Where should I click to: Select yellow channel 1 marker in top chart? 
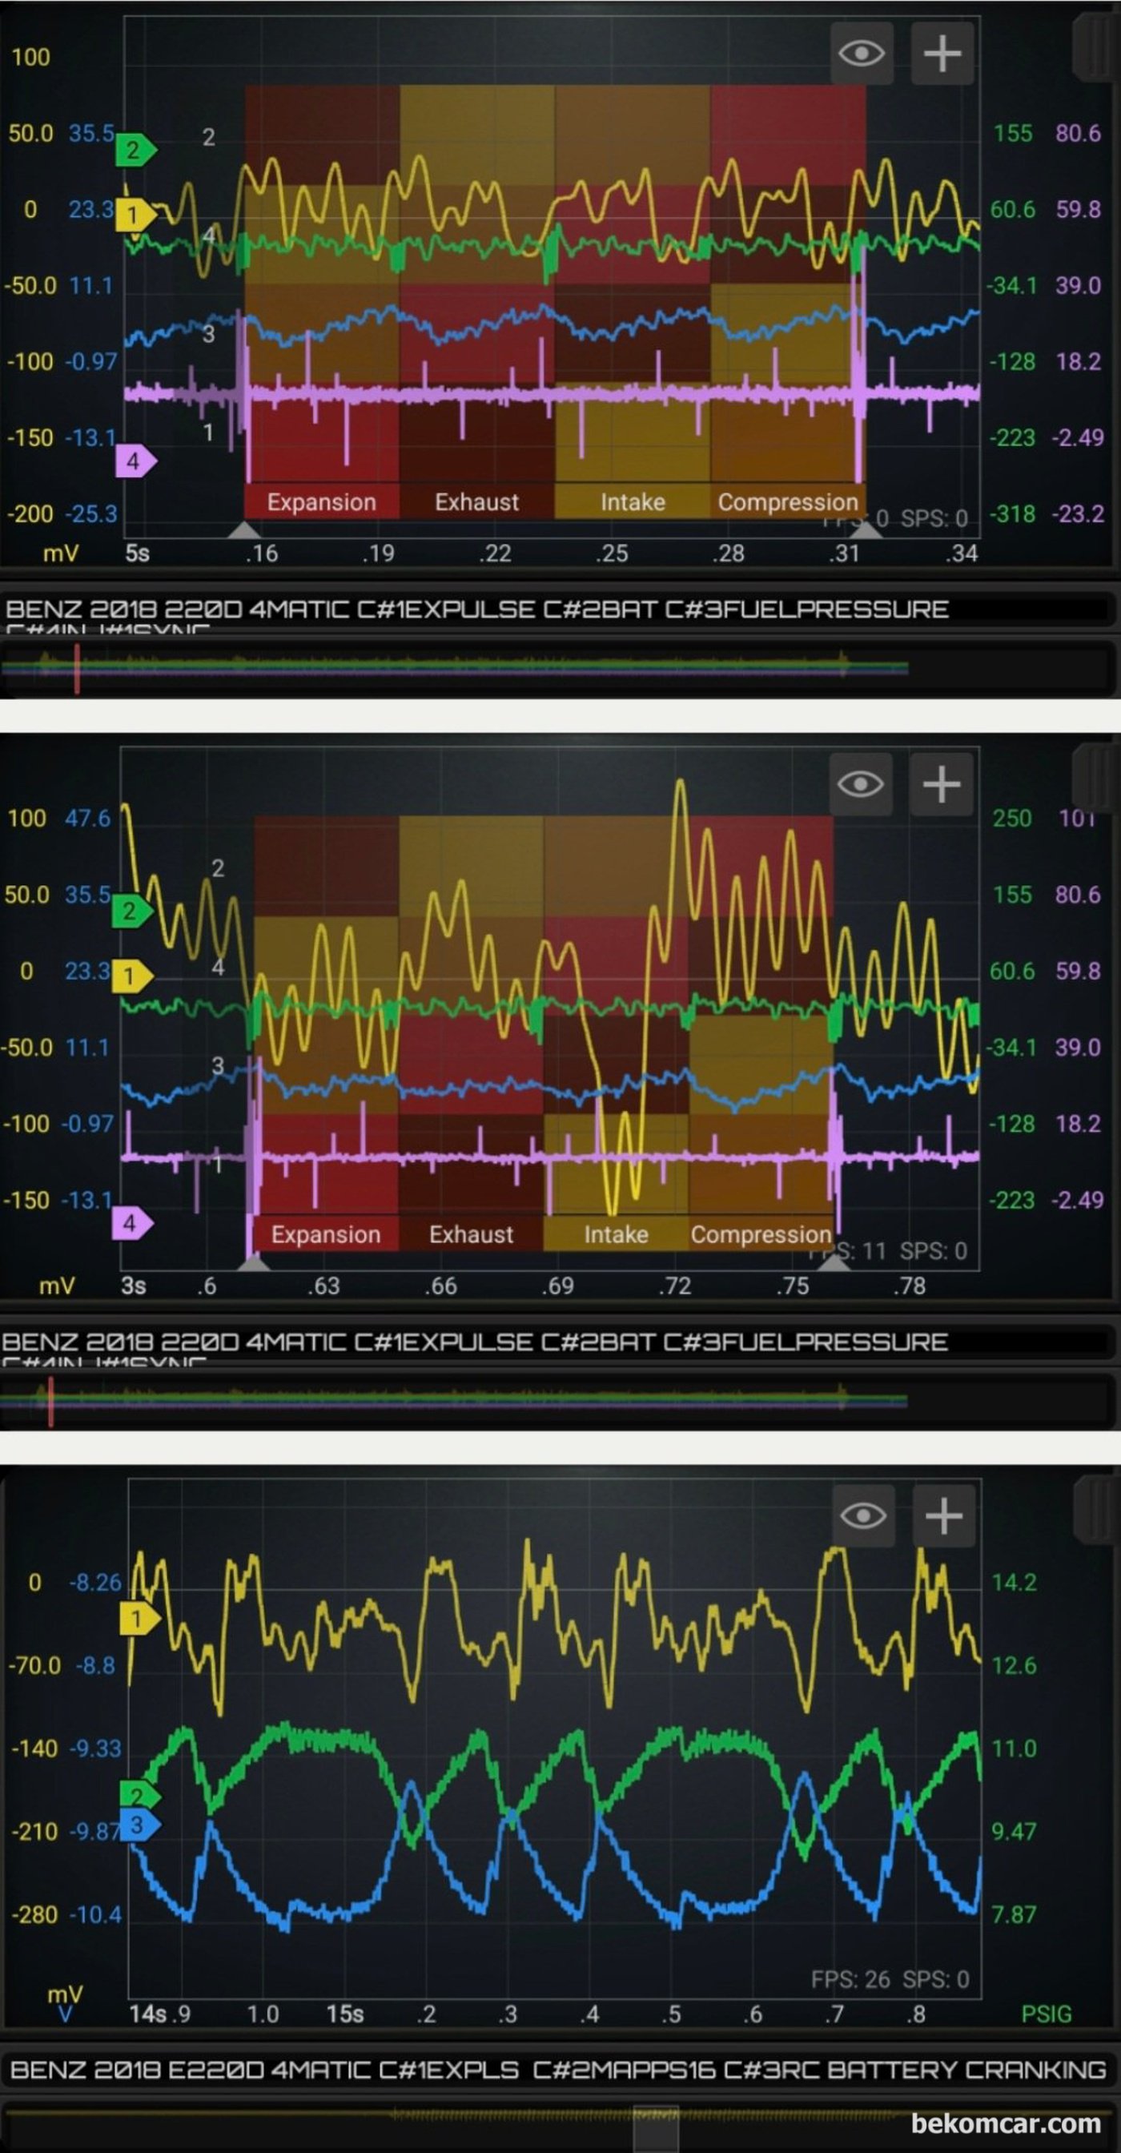pos(135,215)
